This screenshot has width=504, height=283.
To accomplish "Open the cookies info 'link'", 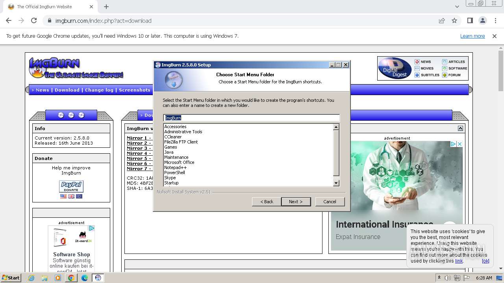I will point(459,261).
